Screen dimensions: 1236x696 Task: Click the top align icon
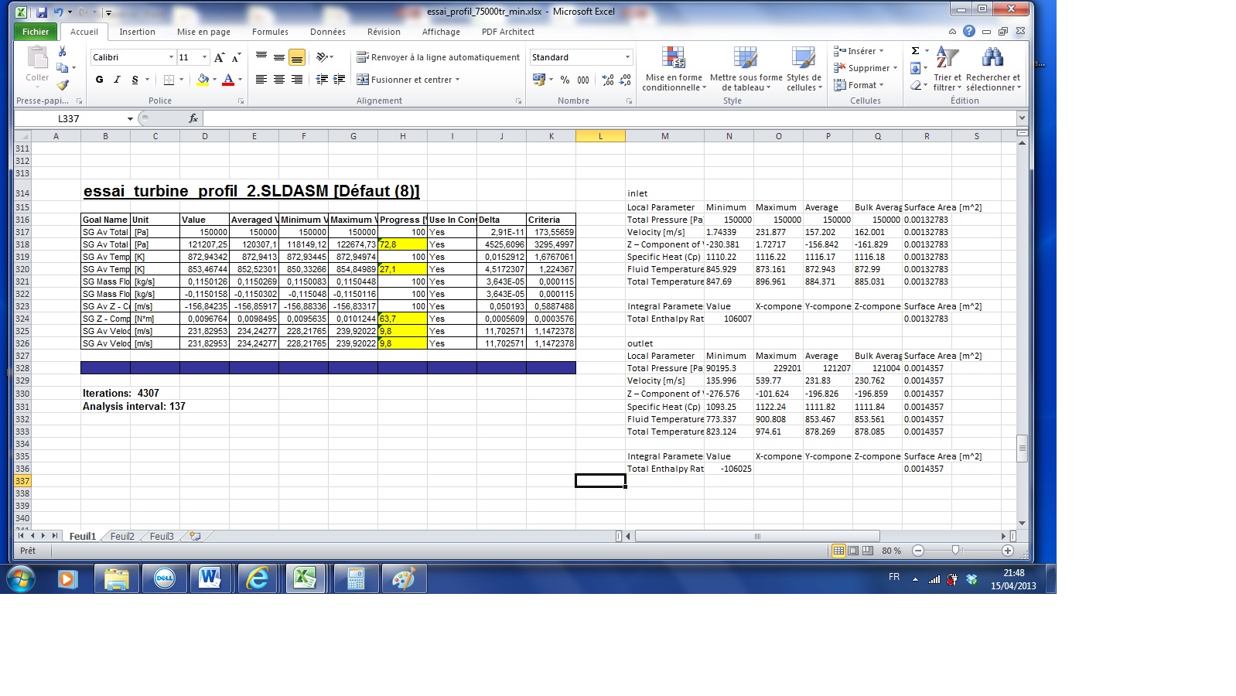click(x=261, y=57)
